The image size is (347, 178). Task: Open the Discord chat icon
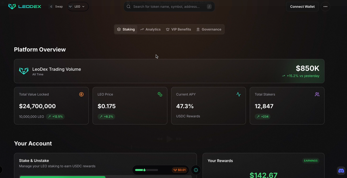pyautogui.click(x=341, y=171)
